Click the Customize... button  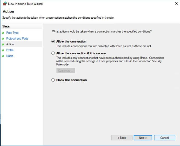(66, 71)
